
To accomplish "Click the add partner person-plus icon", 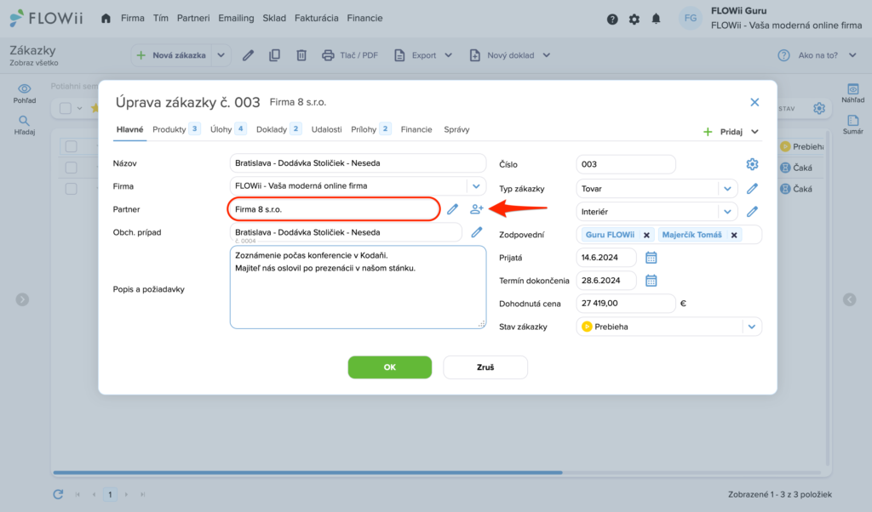I will (x=477, y=209).
